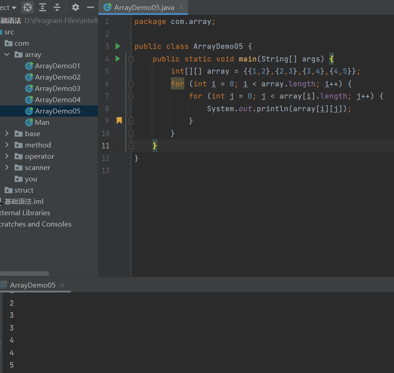
Task: Expand the base package folder
Action: 7,134
